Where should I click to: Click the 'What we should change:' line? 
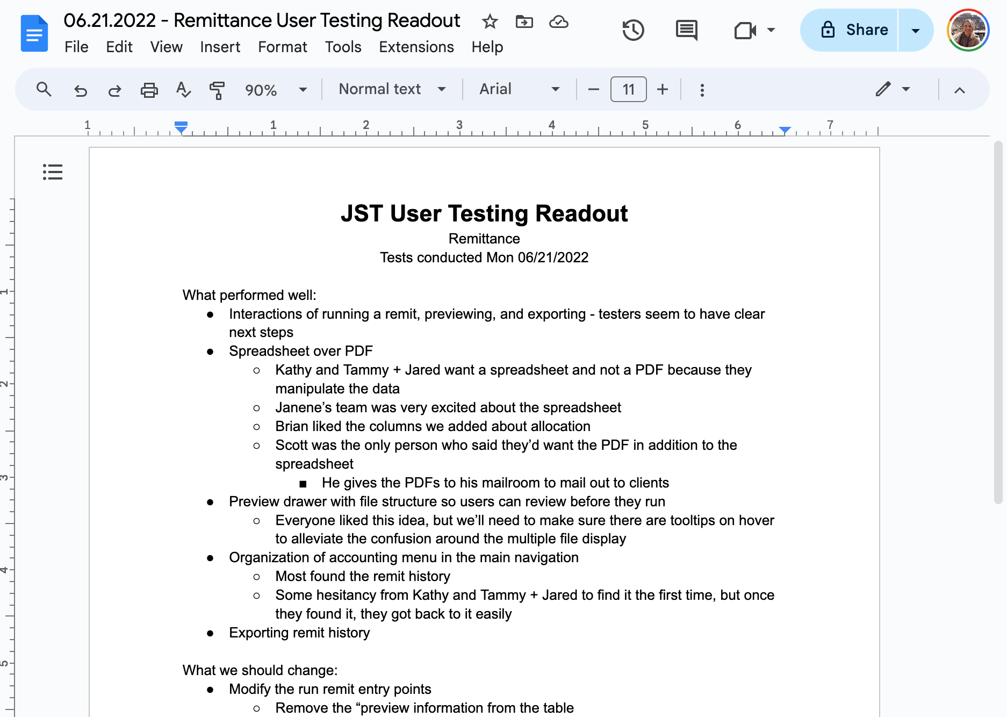260,670
